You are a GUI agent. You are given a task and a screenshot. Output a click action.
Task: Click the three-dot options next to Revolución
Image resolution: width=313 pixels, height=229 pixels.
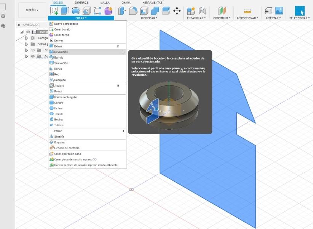[123, 52]
